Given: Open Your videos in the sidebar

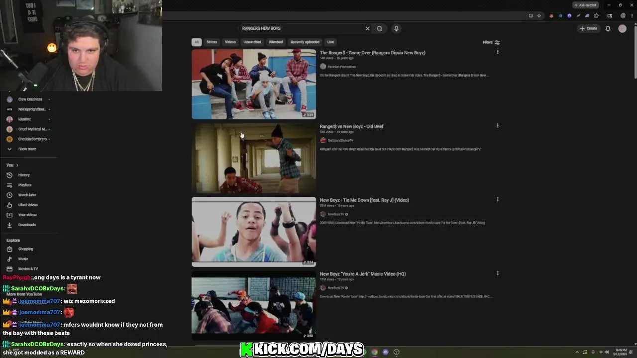Looking at the screenshot, I should pos(27,215).
